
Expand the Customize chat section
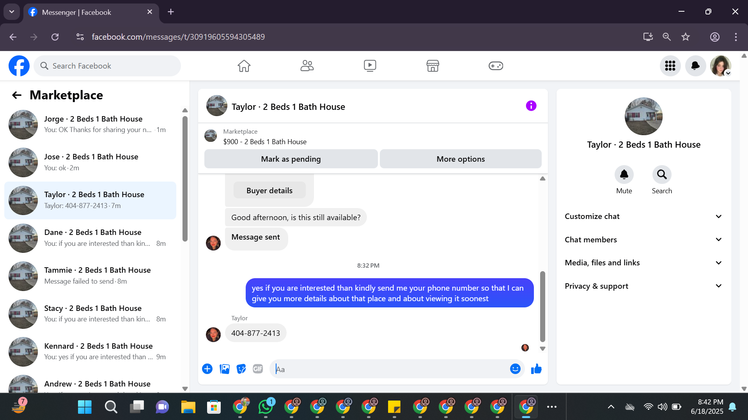point(643,217)
